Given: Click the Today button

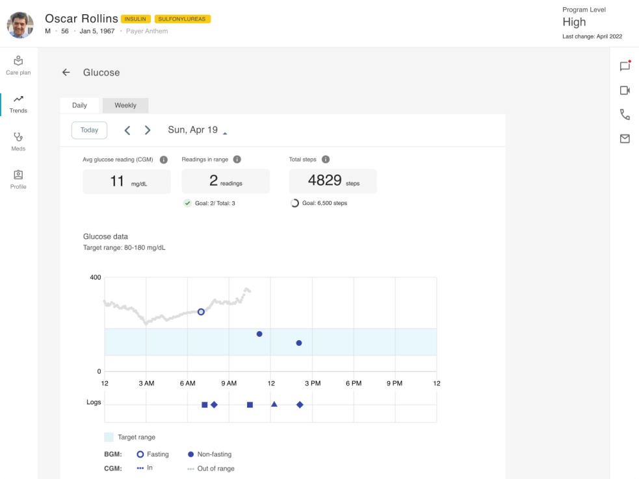Looking at the screenshot, I should (x=89, y=130).
